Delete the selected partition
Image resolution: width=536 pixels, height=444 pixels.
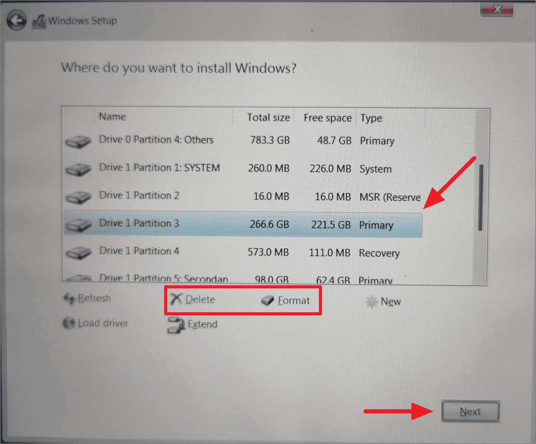pyautogui.click(x=193, y=299)
